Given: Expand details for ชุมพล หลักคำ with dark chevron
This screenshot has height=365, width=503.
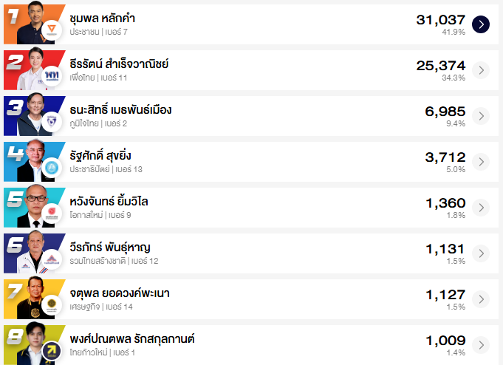Looking at the screenshot, I should tap(481, 24).
